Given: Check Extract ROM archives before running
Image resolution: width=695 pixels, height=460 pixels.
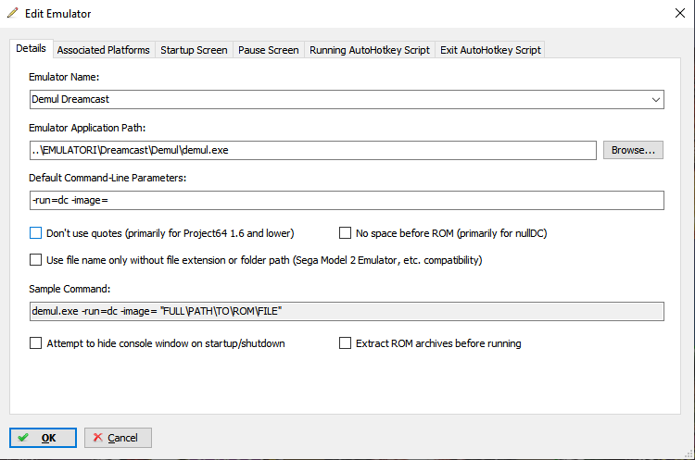Looking at the screenshot, I should 345,343.
